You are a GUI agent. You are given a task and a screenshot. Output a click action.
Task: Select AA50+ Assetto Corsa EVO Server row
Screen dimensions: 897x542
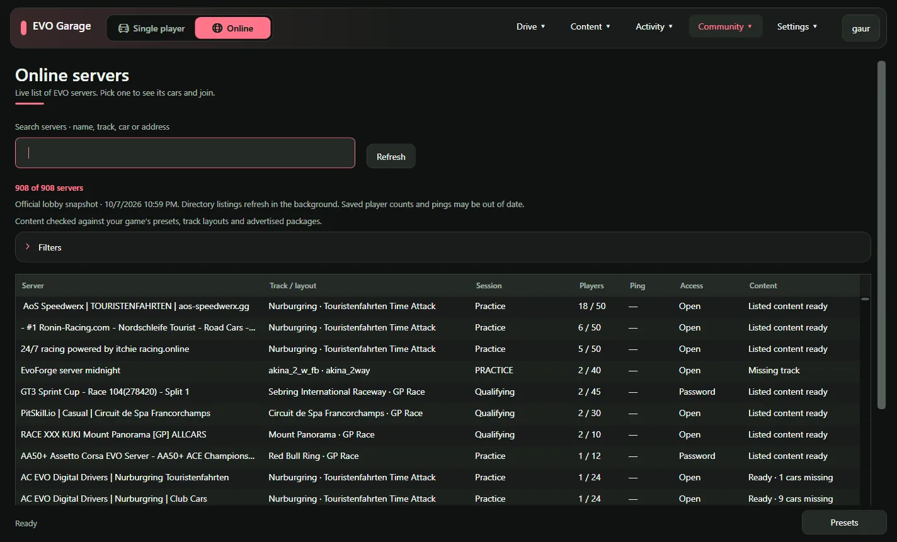point(438,456)
